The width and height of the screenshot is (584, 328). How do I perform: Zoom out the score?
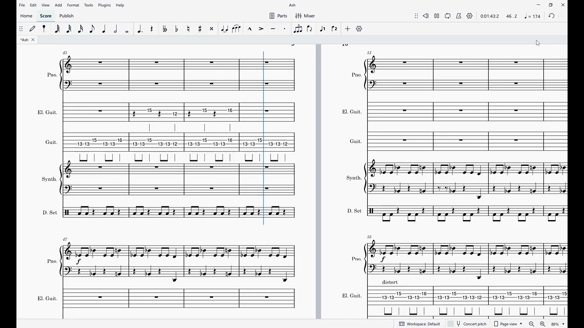tap(532, 324)
